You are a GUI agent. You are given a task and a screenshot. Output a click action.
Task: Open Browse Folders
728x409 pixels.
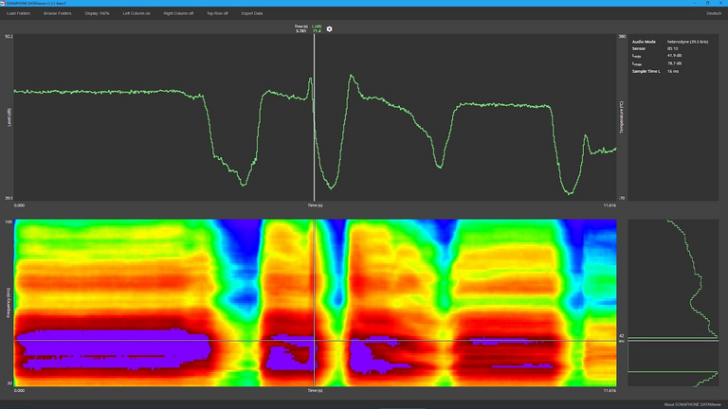pos(57,13)
